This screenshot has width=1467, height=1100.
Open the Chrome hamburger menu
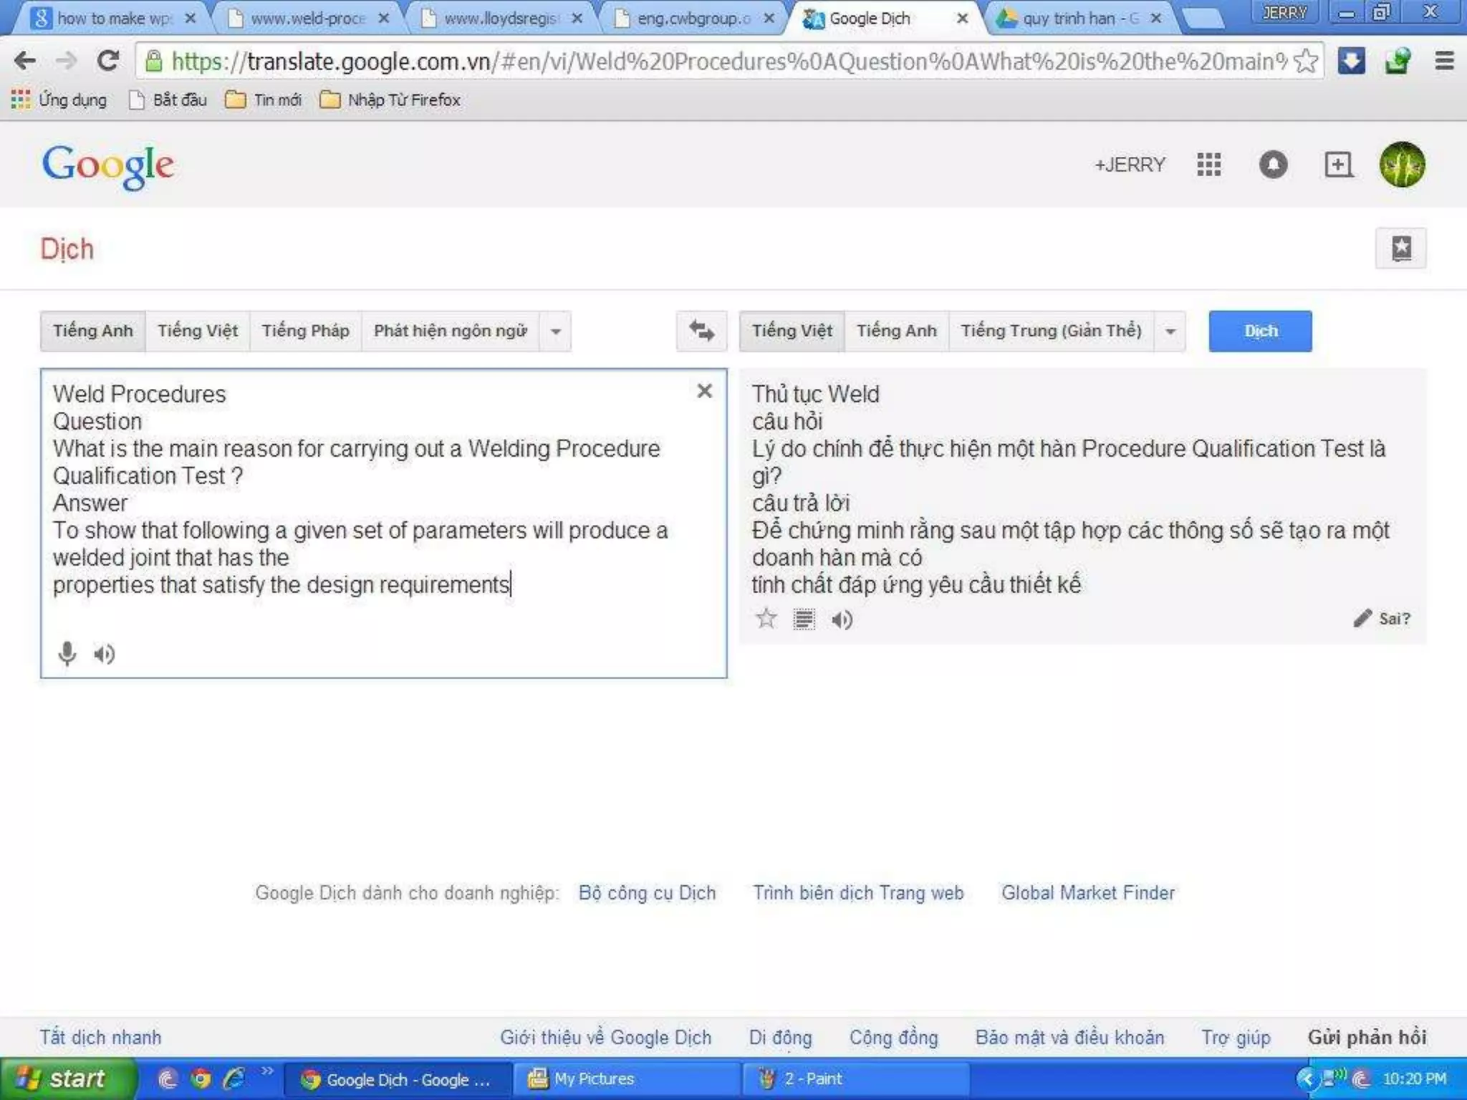point(1444,61)
